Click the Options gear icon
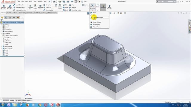 pos(85,1)
